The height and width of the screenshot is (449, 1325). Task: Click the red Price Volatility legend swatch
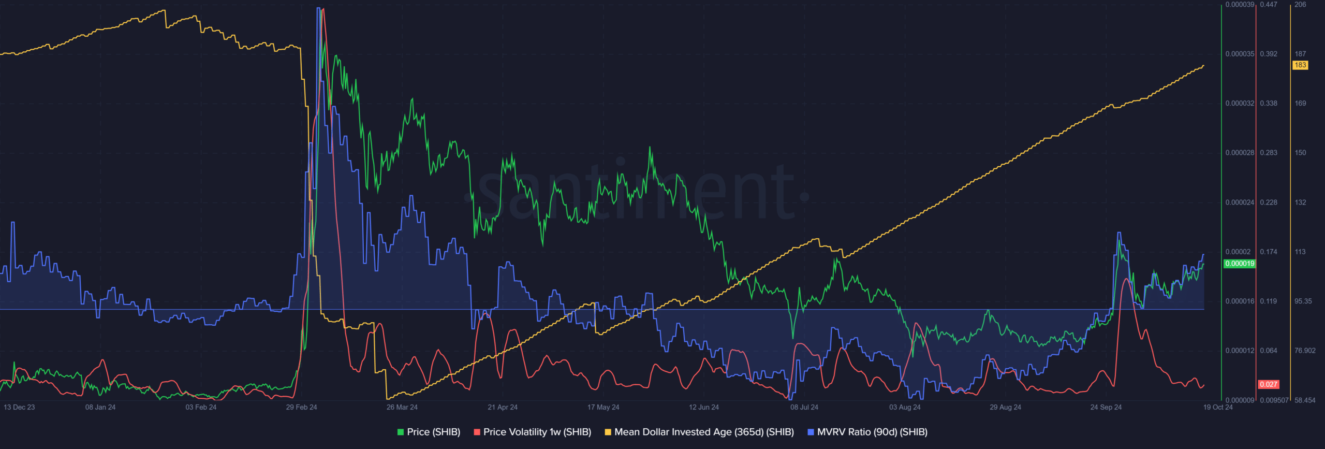pos(477,432)
